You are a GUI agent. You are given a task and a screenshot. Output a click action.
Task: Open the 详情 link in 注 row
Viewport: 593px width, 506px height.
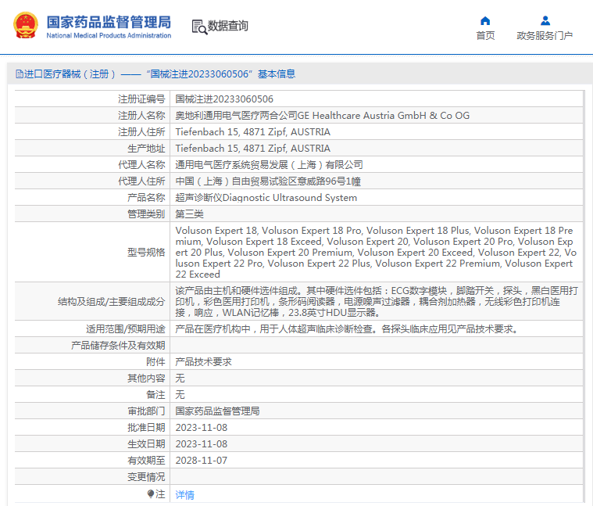185,494
